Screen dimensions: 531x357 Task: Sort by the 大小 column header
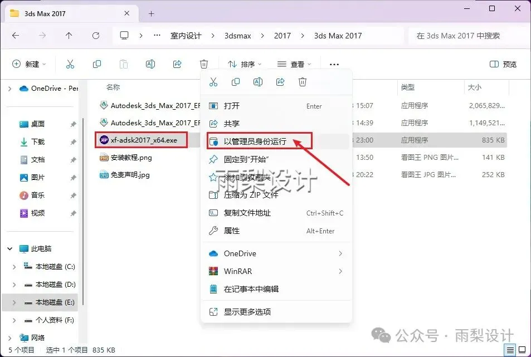[x=475, y=87]
